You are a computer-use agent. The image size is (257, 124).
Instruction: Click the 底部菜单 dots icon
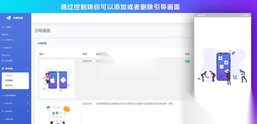click(3, 119)
